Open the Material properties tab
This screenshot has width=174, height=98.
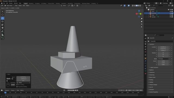tap(145, 73)
